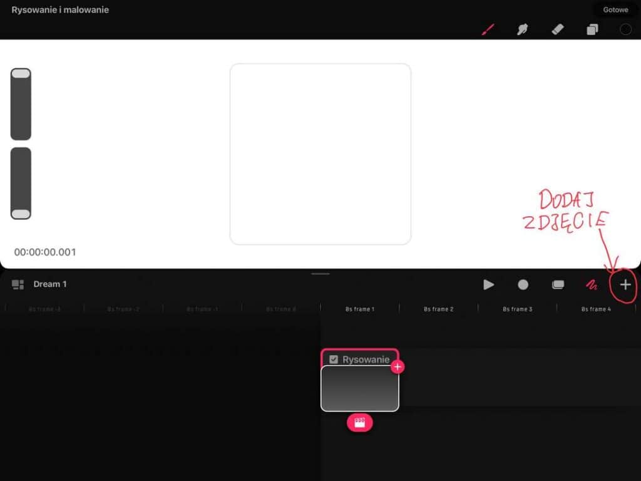Start Perform recording with the circle button
The width and height of the screenshot is (641, 481).
tap(523, 285)
